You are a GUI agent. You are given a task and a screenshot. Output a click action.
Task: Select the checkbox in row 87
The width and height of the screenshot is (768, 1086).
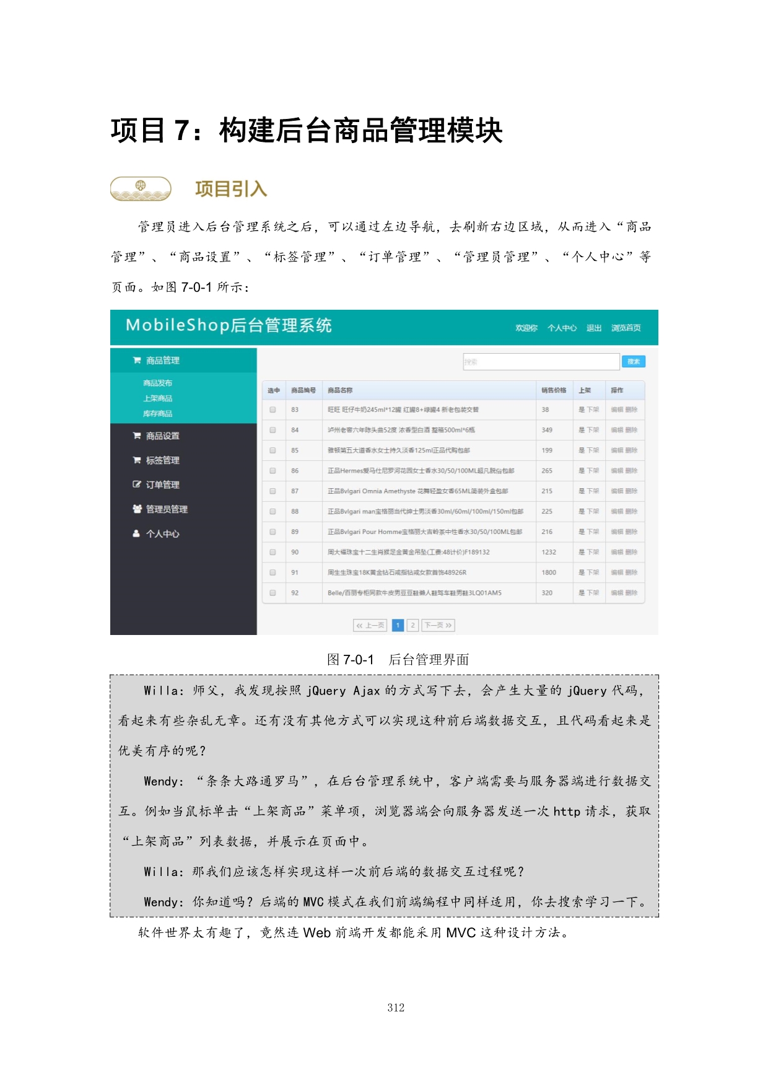273,491
